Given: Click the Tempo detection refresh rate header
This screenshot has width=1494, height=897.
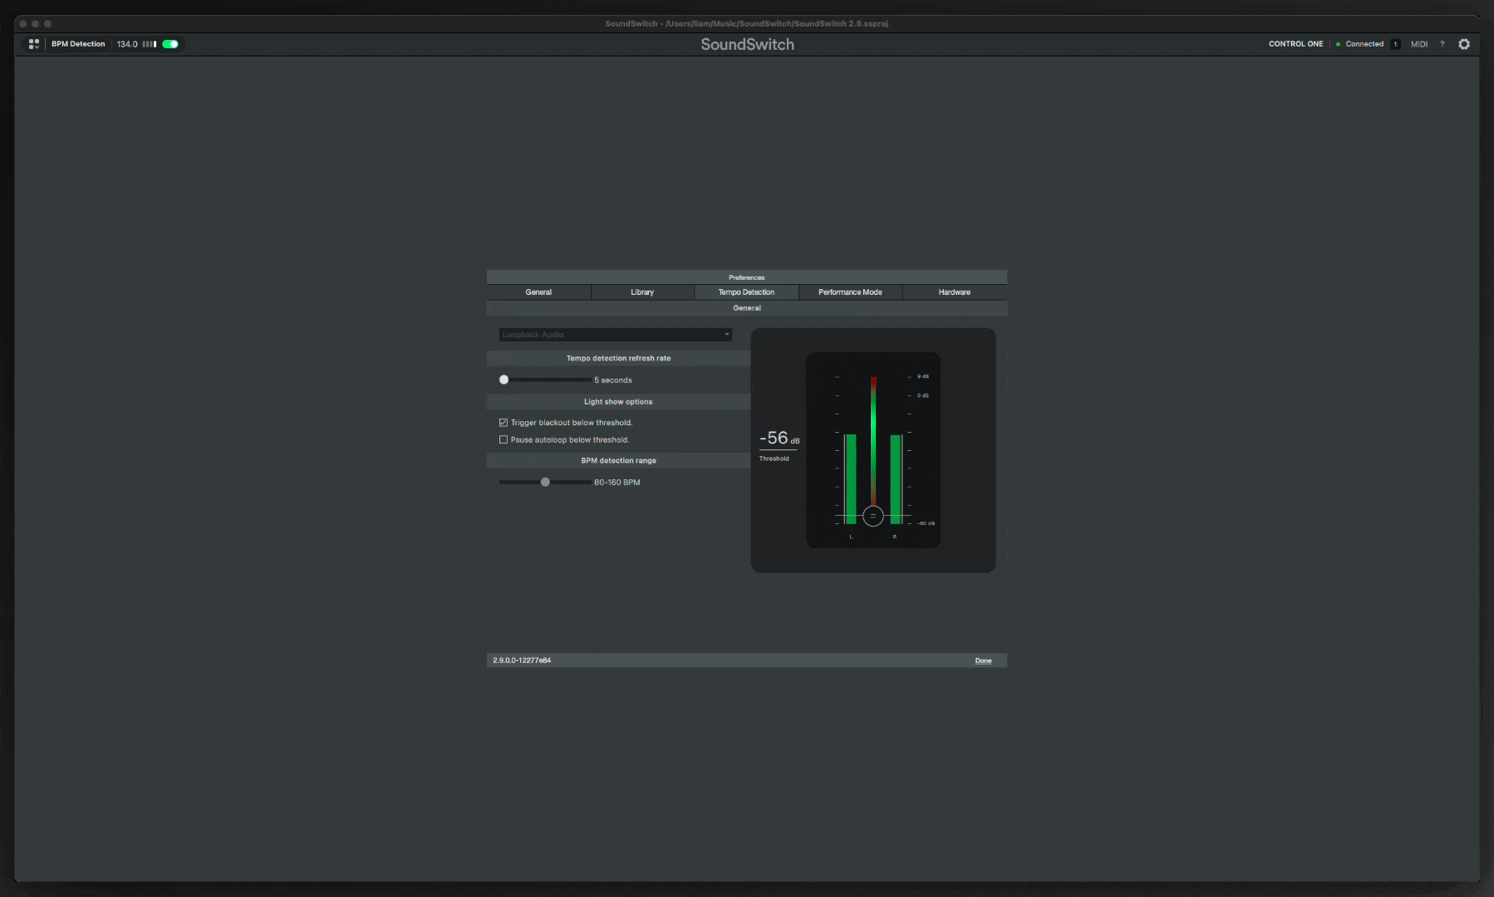Looking at the screenshot, I should [x=618, y=359].
